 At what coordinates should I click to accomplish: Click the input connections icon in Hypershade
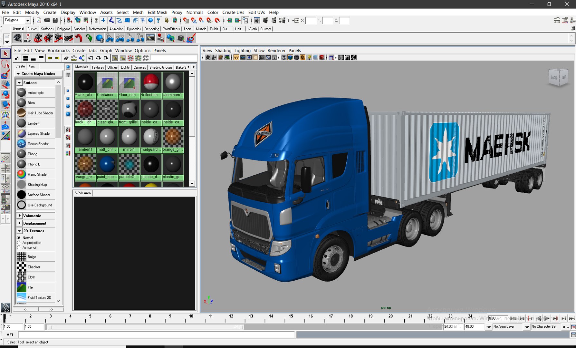[91, 58]
